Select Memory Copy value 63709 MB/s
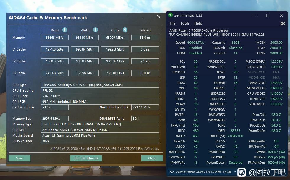Viewport: 290px width, 180px height. click(x=115, y=38)
